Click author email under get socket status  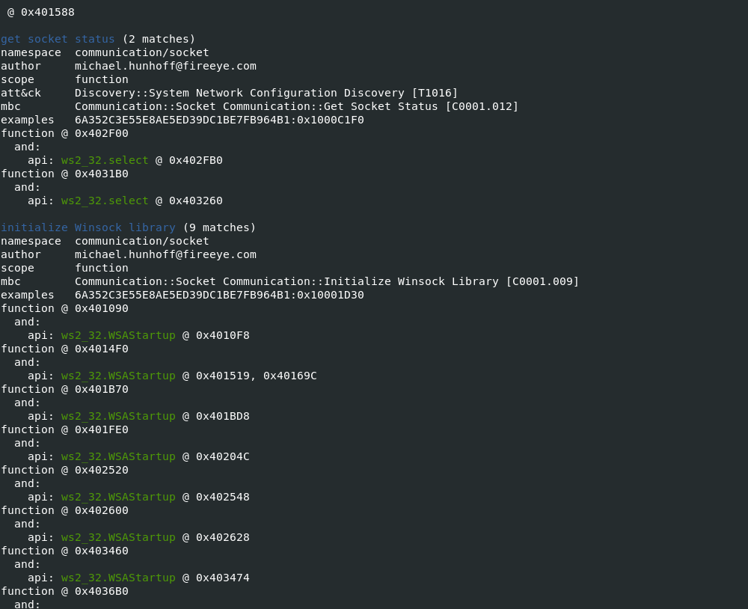(165, 66)
